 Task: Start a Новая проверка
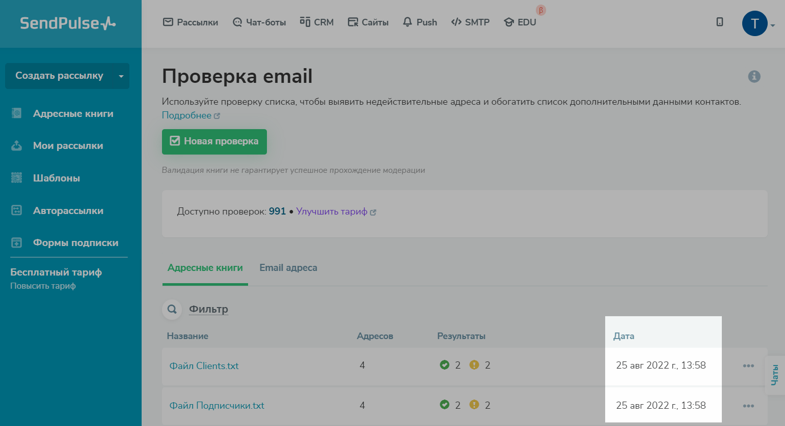214,141
